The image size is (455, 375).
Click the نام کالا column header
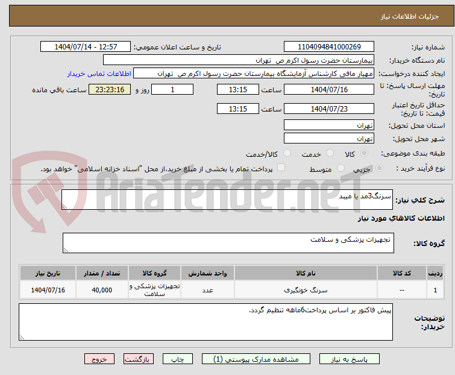[306, 273]
